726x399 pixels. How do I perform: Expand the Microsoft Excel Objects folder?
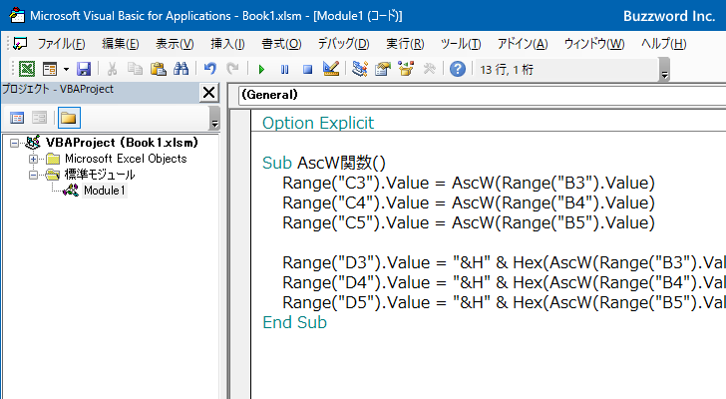pyautogui.click(x=34, y=159)
